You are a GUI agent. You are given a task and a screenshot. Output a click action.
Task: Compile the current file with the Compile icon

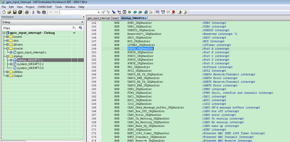pyautogui.click(x=157, y=12)
